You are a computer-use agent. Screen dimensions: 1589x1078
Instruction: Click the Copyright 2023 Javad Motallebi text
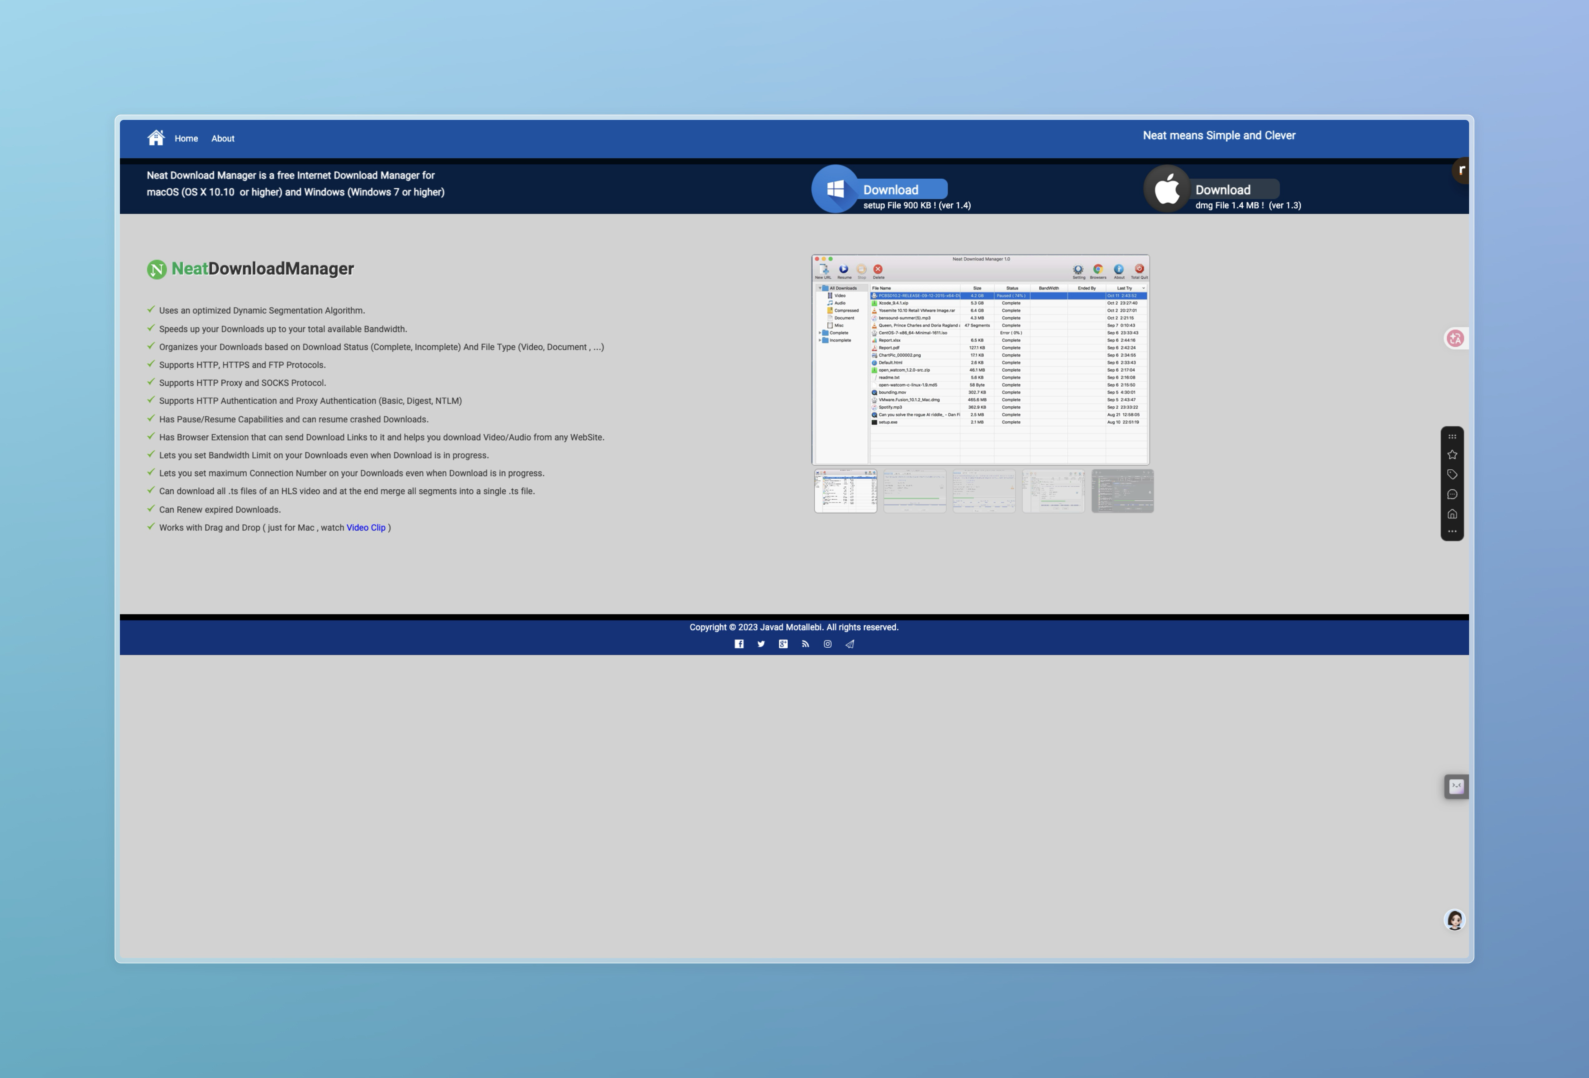[794, 627]
